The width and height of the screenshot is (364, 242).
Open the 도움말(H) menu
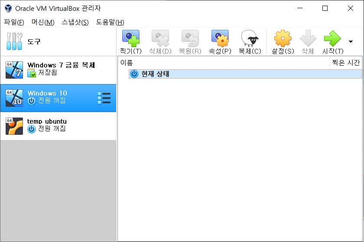110,22
